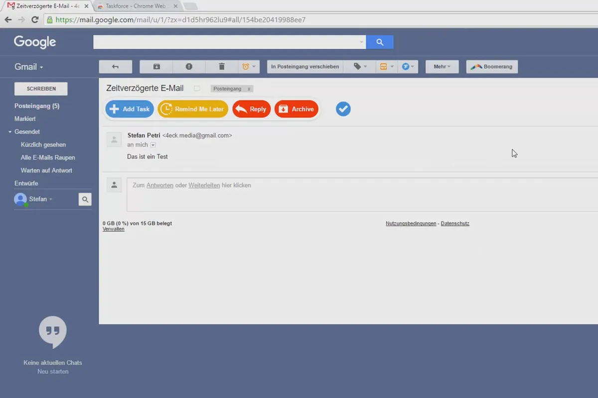
Task: Open the Gmail dropdown menu
Action: [x=29, y=67]
